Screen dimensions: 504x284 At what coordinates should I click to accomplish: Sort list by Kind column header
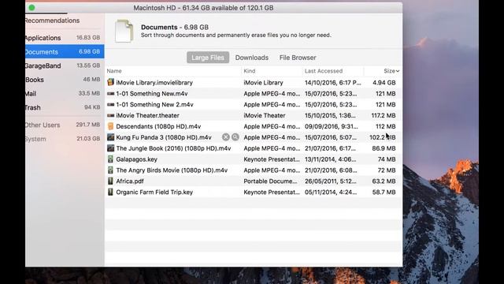click(x=250, y=71)
